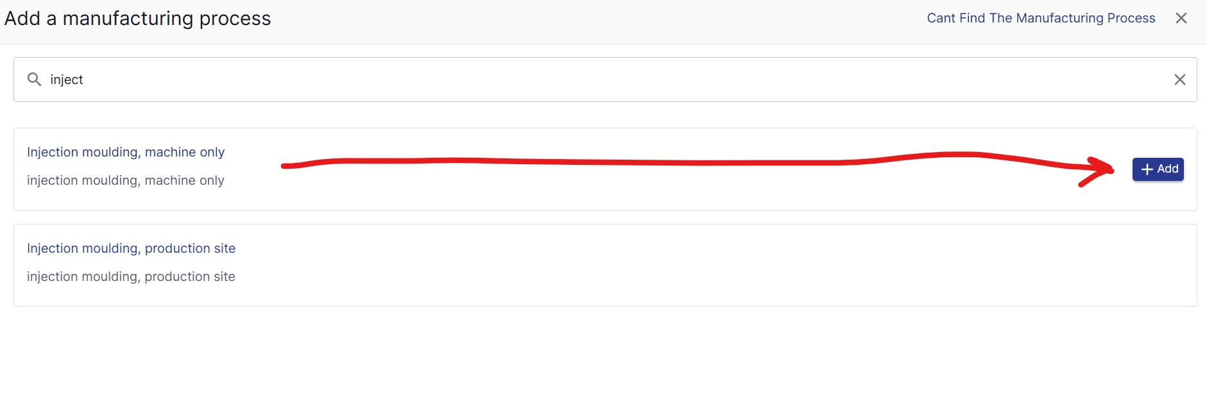1207x415 pixels.
Task: Click the word "Process" in the top link
Action: 1131,19
